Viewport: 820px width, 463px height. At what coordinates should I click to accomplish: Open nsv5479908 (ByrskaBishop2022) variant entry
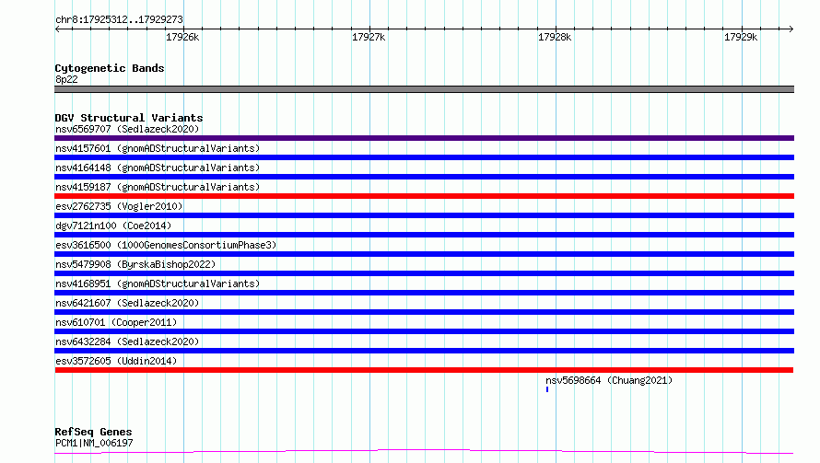(x=135, y=264)
